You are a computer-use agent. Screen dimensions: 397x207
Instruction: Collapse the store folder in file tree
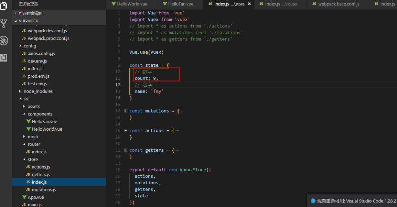point(24,160)
